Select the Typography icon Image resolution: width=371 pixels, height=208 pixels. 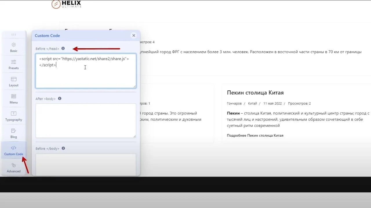(x=14, y=114)
